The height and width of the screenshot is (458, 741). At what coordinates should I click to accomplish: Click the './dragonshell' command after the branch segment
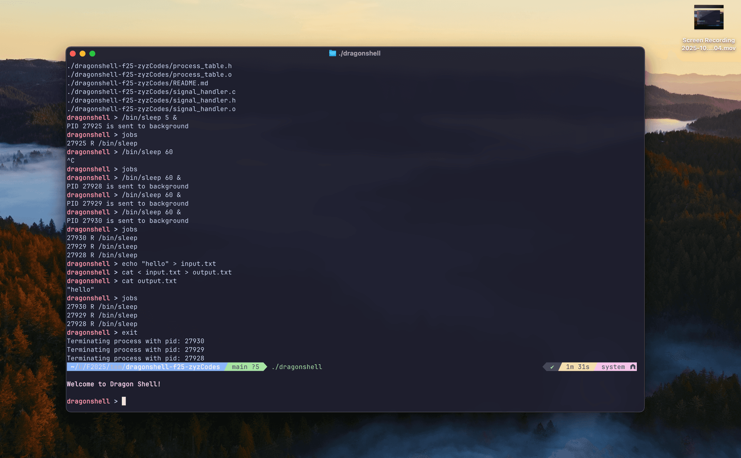tap(297, 367)
